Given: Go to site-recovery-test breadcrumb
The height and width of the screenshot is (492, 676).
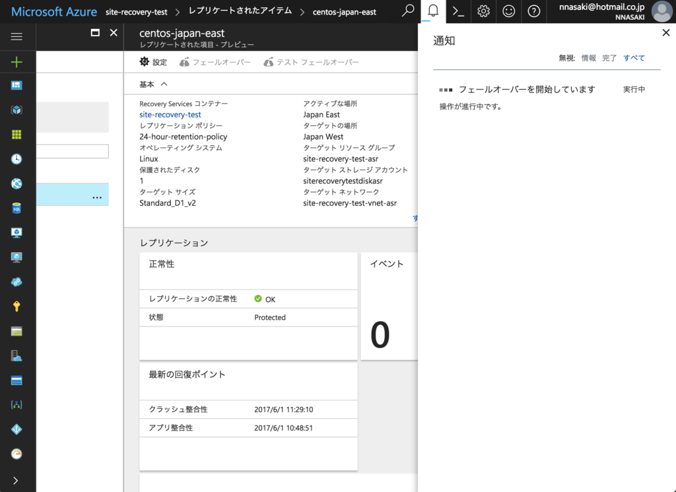Looking at the screenshot, I should point(136,12).
